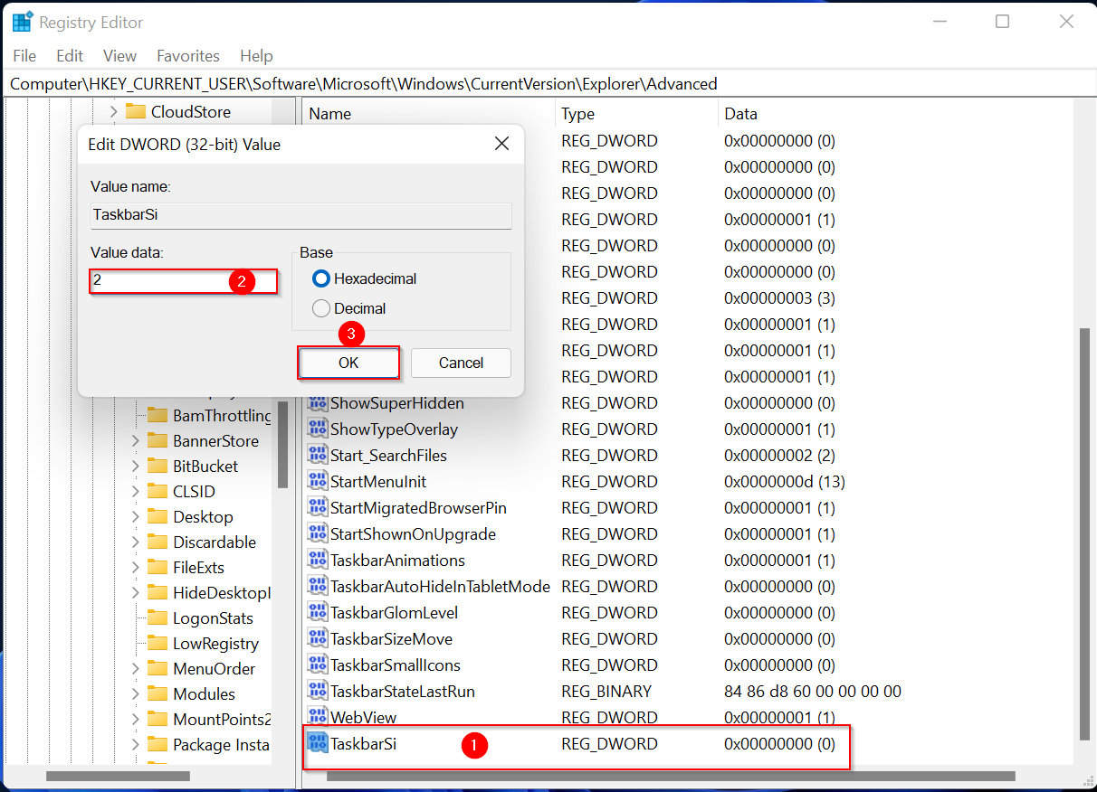
Task: Click the TaskbarStateLastRun REG_BINARY type cell
Action: coord(606,691)
